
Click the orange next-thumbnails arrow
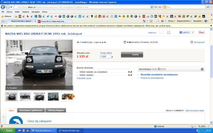pyautogui.click(x=73, y=96)
